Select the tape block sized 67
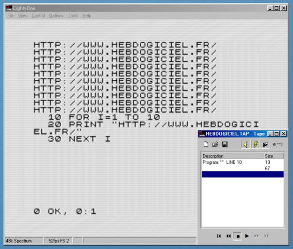Image resolution: width=293 pixels, height=249 pixels. [x=243, y=168]
